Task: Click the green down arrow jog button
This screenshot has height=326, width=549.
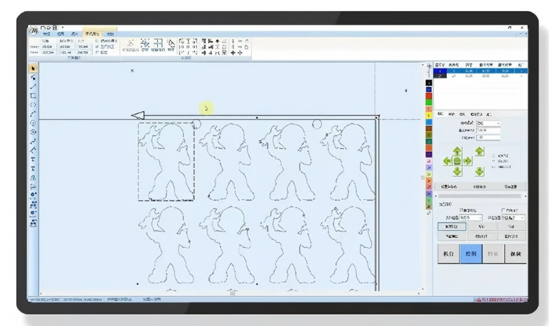Action: click(458, 171)
